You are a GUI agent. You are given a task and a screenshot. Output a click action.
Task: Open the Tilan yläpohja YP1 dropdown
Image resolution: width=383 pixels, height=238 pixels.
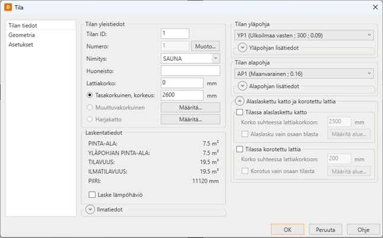[369, 35]
